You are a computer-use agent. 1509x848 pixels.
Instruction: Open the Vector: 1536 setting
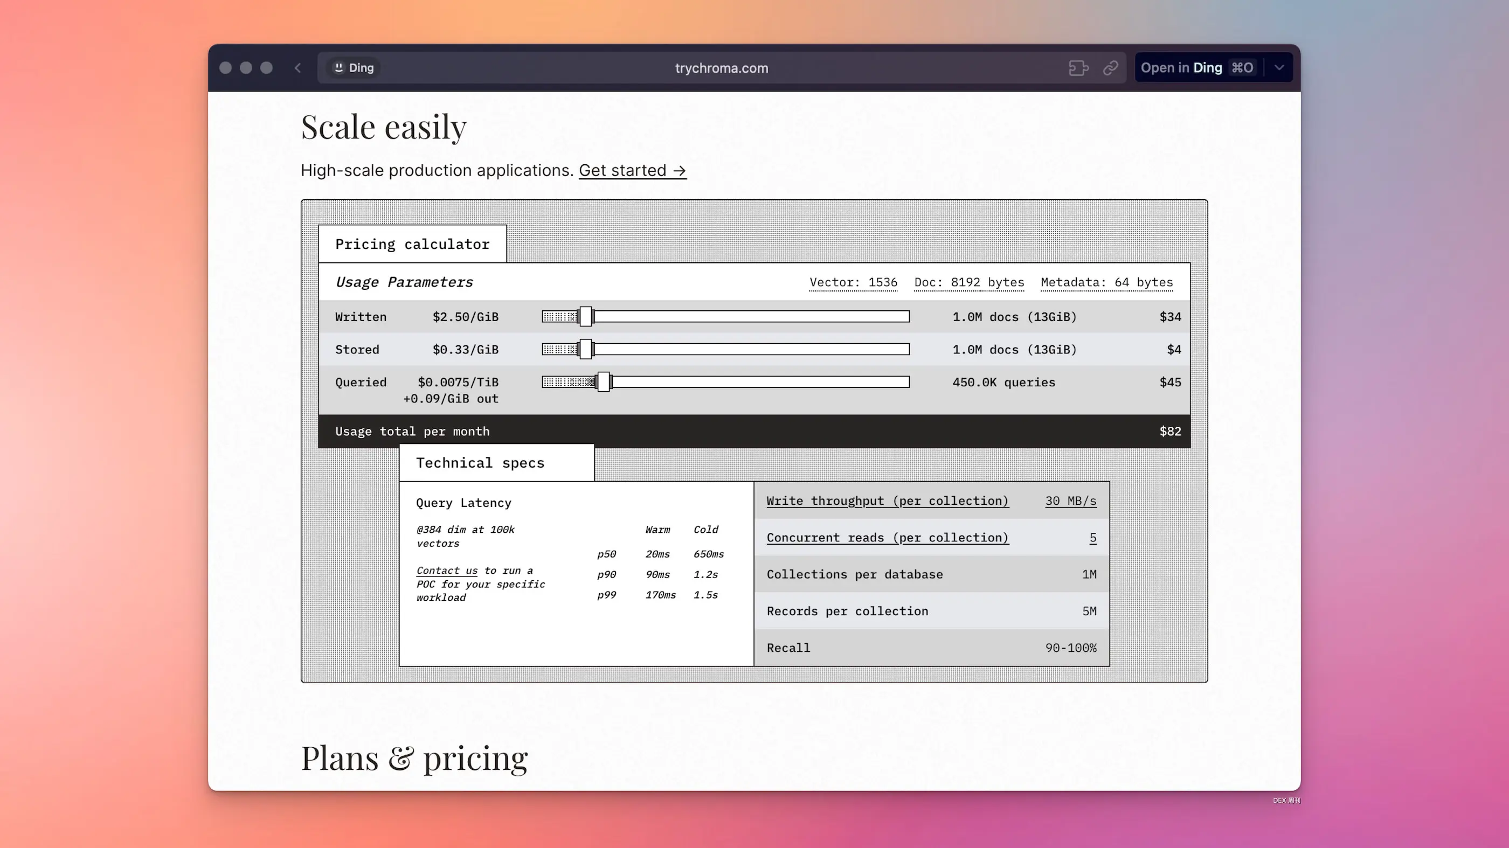(x=853, y=282)
